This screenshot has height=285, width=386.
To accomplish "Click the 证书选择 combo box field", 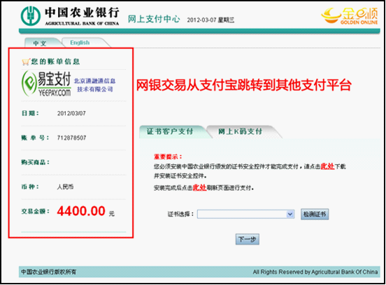I will click(245, 214).
